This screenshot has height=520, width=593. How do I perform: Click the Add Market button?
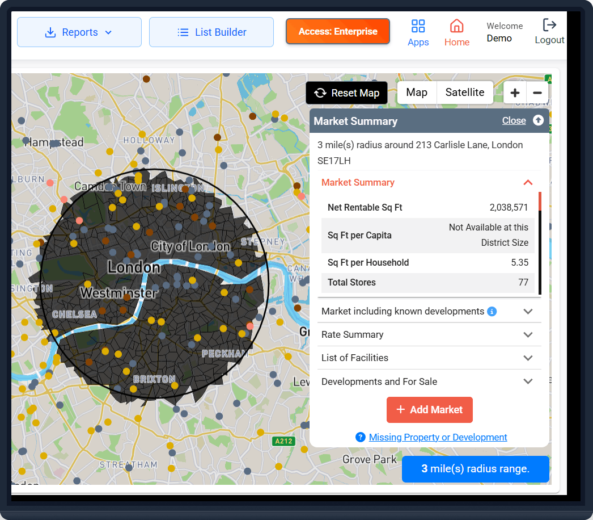(429, 410)
